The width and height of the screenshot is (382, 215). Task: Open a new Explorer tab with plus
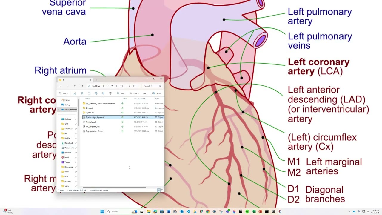(97, 80)
